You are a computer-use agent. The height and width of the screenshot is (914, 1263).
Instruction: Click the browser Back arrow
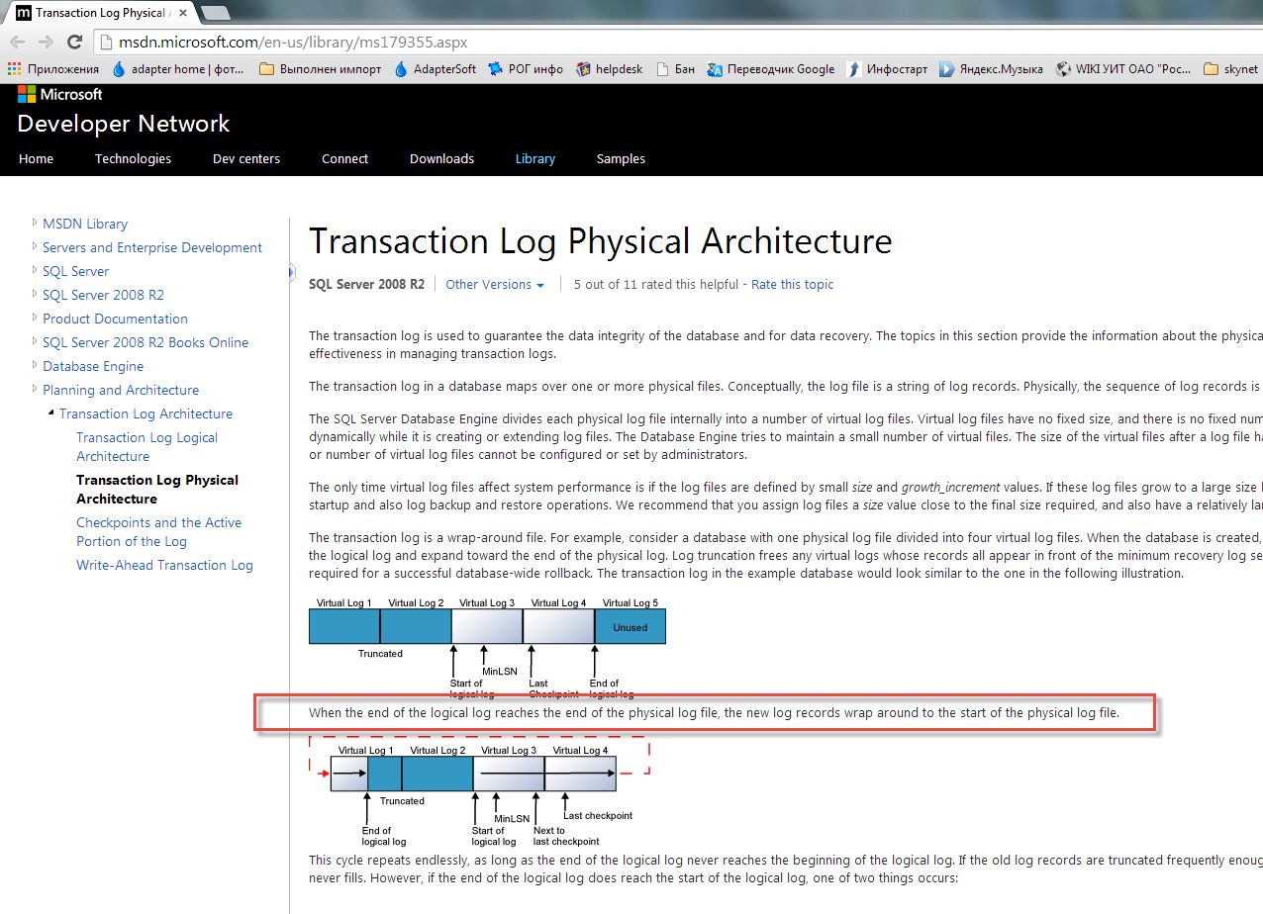17,43
